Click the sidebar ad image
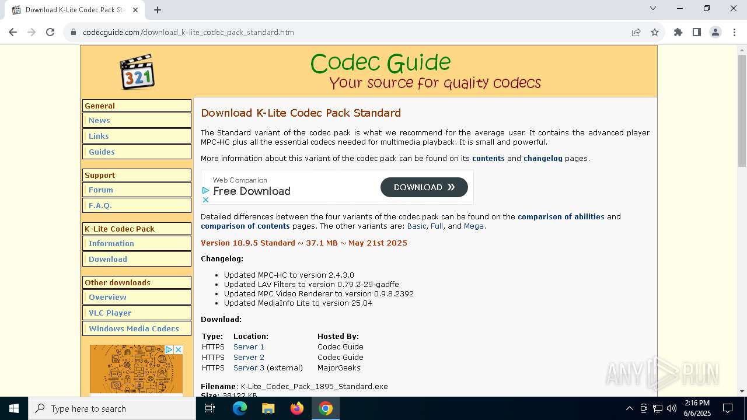The image size is (747, 420). point(136,370)
